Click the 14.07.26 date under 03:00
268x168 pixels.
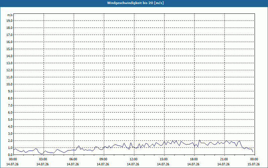(x=43, y=164)
